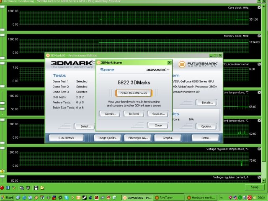268x201 pixels.
Task: Launch Internet Explorer from quick launch
Action: 24,198
